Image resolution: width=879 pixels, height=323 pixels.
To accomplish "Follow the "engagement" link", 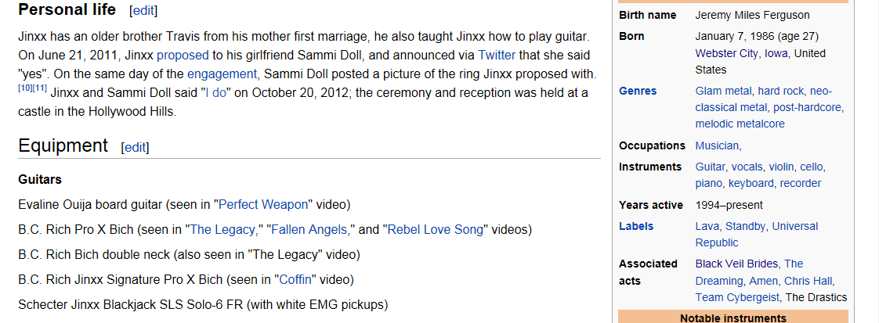I will (x=222, y=74).
